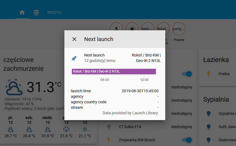Click the CT kulka E14 bulb icon
Screen dimensions: 236x146
109,127
